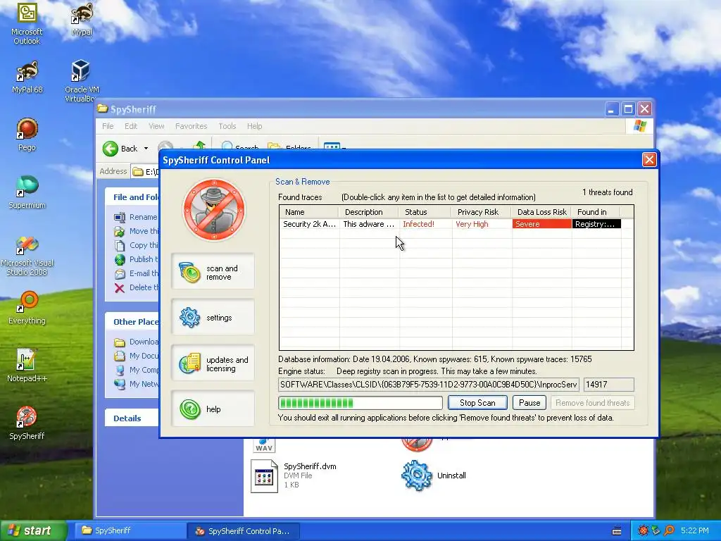Sort by Found in column header
This screenshot has height=541, width=721.
pos(596,212)
